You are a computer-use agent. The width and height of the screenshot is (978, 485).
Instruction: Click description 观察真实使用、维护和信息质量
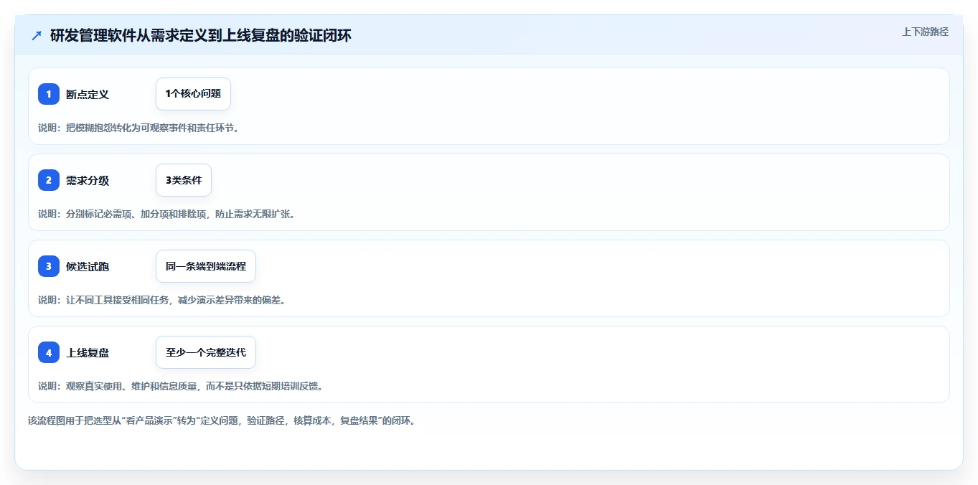(x=133, y=386)
